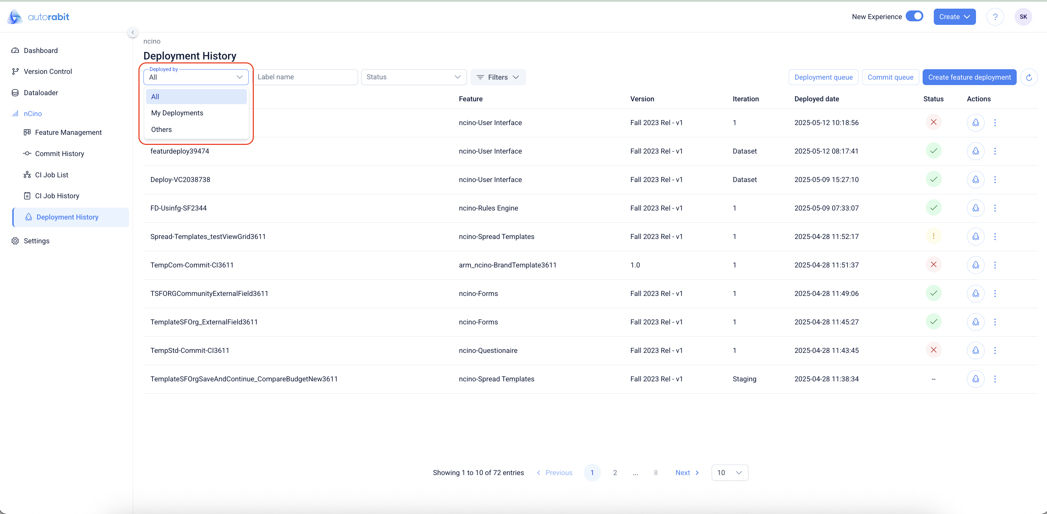1047x514 pixels.
Task: Click failed status icon for TempCom-Commit-CI3611
Action: click(933, 265)
